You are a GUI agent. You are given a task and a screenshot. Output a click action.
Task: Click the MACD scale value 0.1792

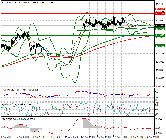(x=159, y=119)
